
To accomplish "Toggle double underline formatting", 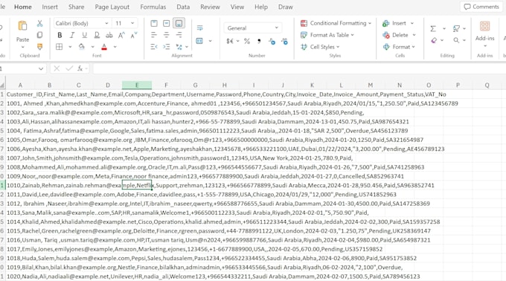I will point(97,35).
